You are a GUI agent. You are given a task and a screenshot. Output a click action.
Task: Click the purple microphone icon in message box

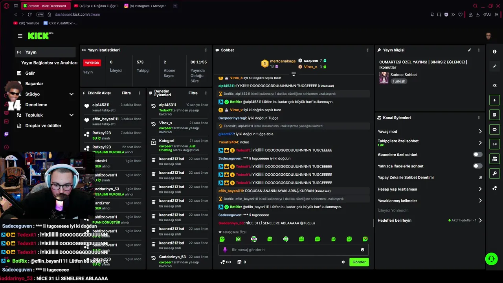tap(225, 250)
